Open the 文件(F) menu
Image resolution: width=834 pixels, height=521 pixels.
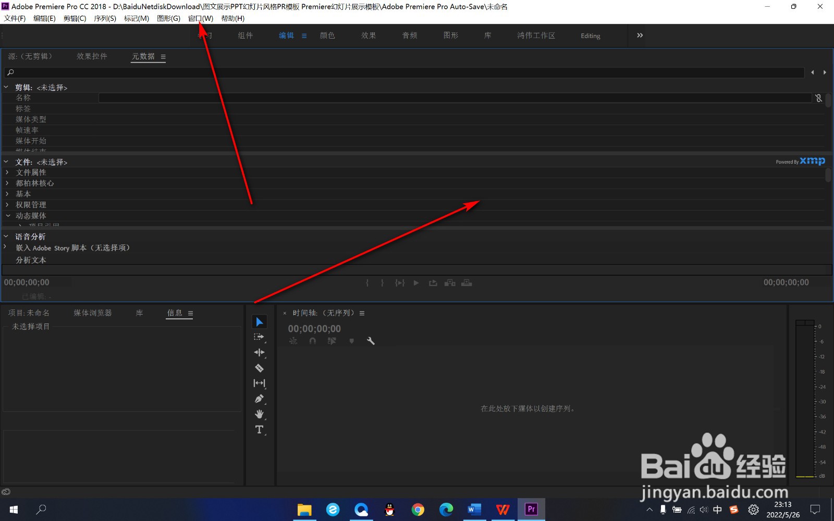(x=15, y=18)
